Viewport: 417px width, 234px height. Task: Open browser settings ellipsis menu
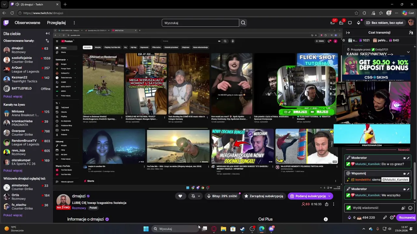coord(396,13)
